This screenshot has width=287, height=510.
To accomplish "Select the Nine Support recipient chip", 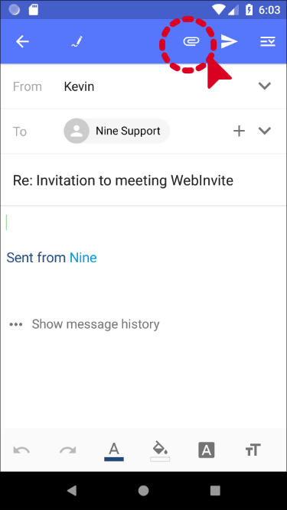I will coord(116,131).
